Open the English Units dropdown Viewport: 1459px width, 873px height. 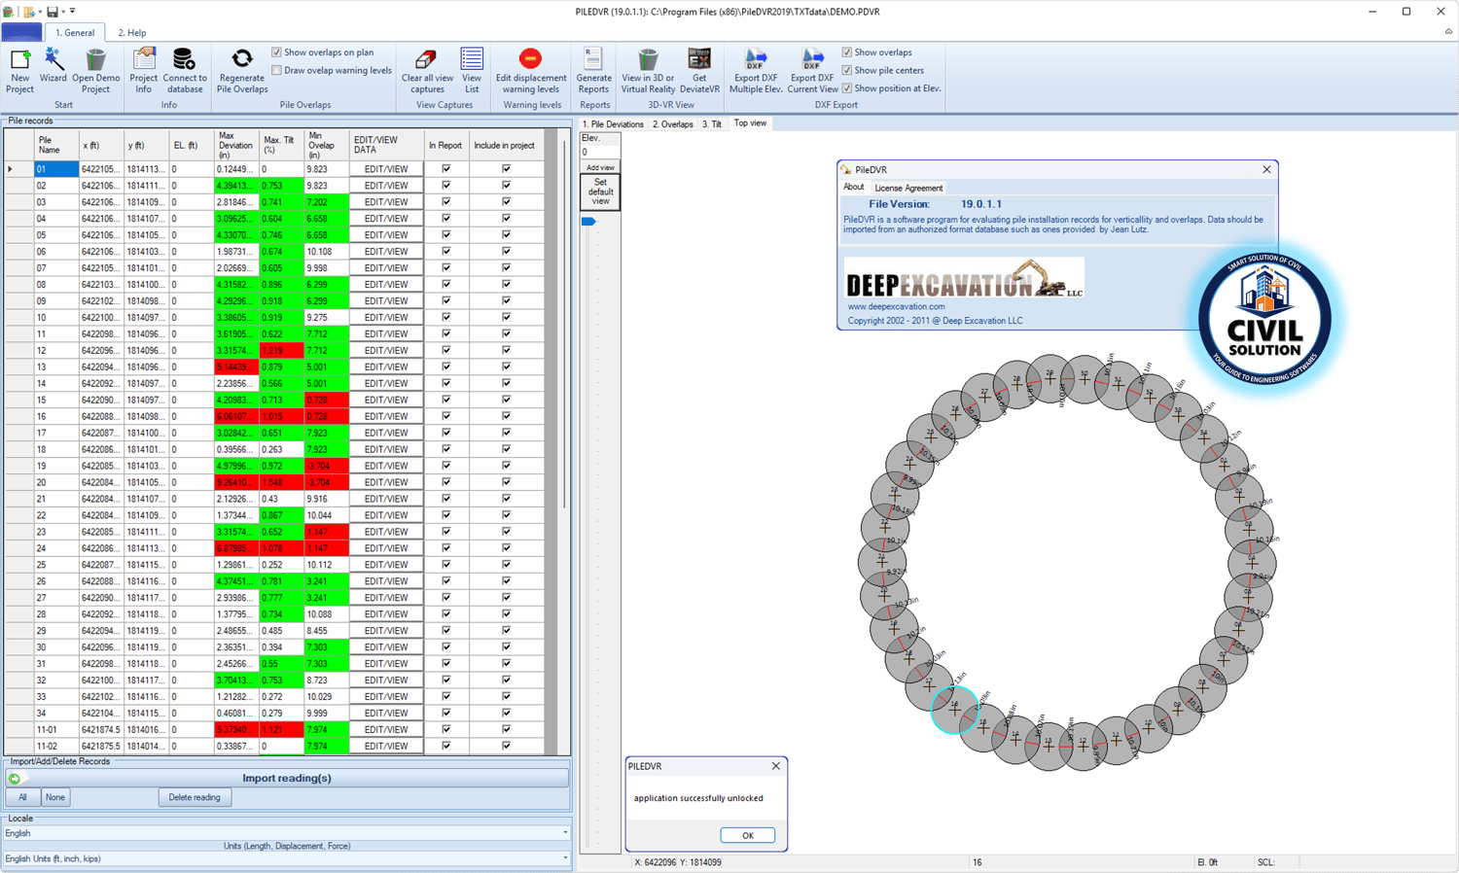(x=287, y=858)
